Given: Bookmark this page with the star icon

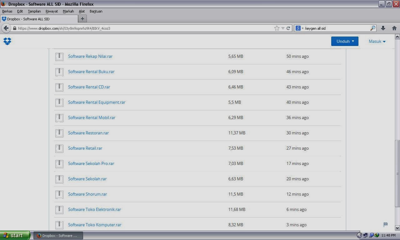Looking at the screenshot, I should tap(277, 28).
